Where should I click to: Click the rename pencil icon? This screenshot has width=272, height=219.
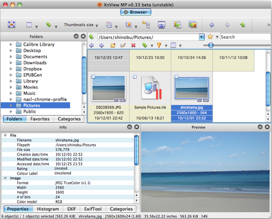pos(123,45)
